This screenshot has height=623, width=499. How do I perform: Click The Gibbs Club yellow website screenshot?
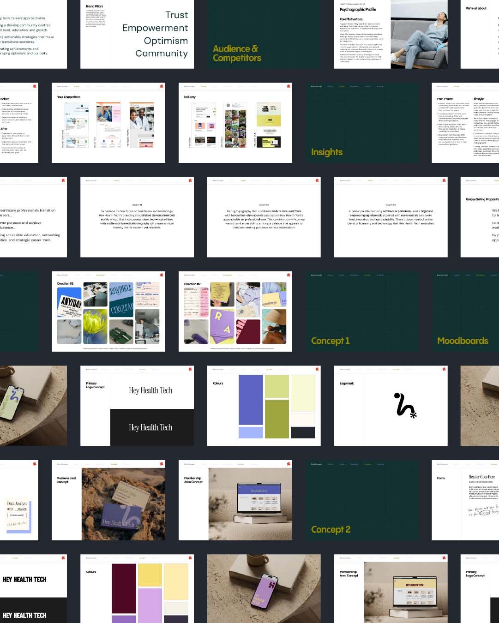point(269,125)
